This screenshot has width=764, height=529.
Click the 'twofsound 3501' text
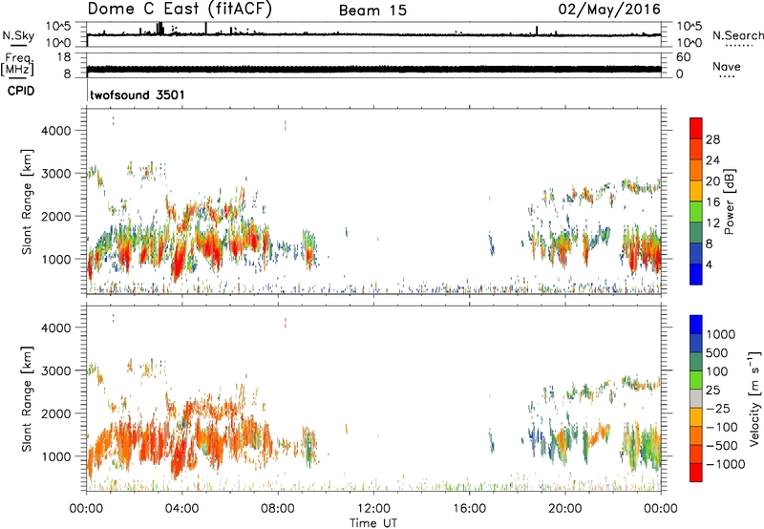click(138, 95)
